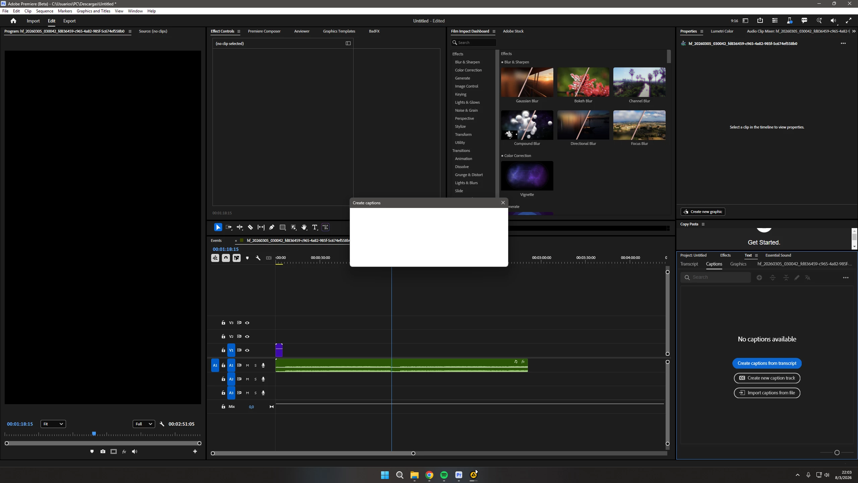Select the Pen tool
The width and height of the screenshot is (858, 483).
[x=272, y=227]
